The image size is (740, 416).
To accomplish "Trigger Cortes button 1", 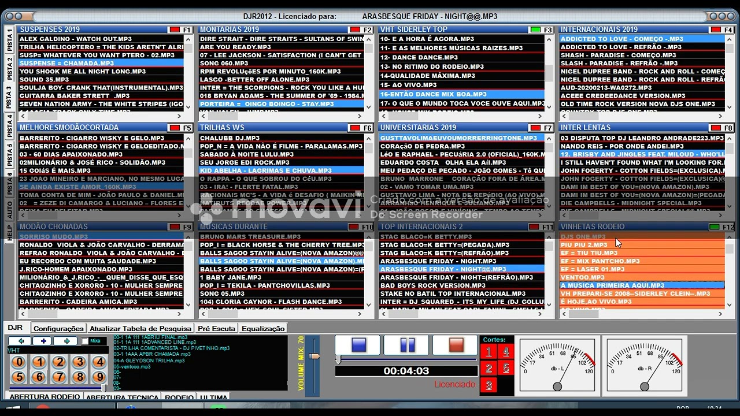I will click(x=489, y=352).
